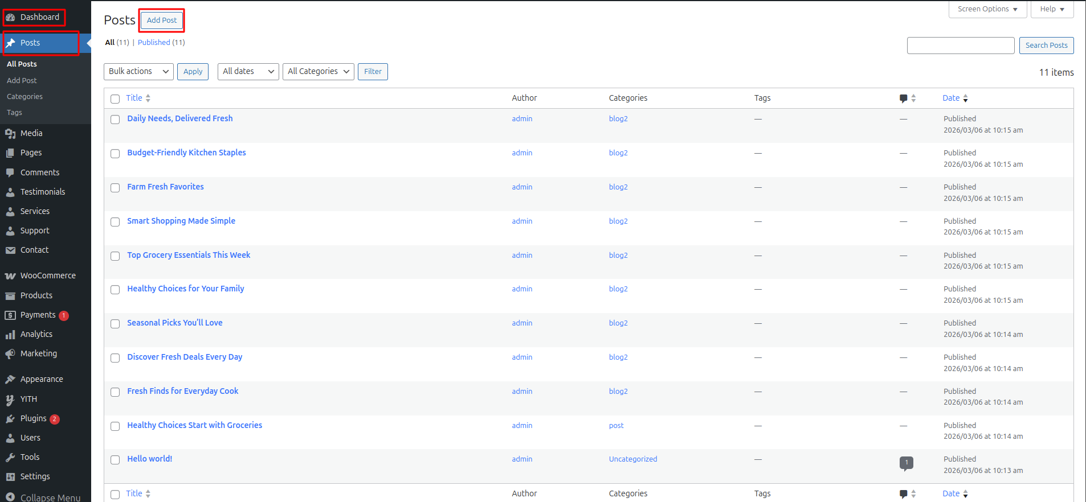Open the 'post' category link
The width and height of the screenshot is (1086, 502).
[616, 426]
